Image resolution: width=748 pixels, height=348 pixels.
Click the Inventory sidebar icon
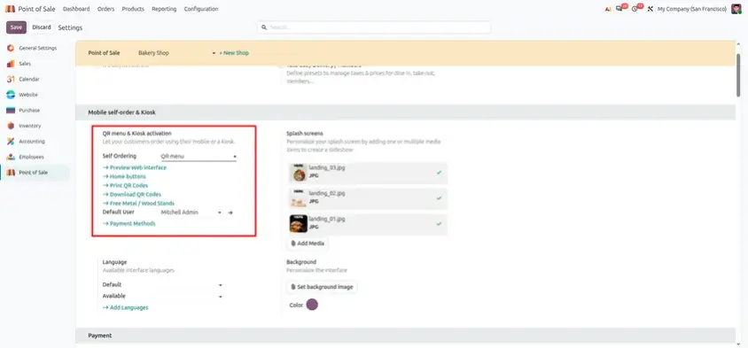point(11,126)
